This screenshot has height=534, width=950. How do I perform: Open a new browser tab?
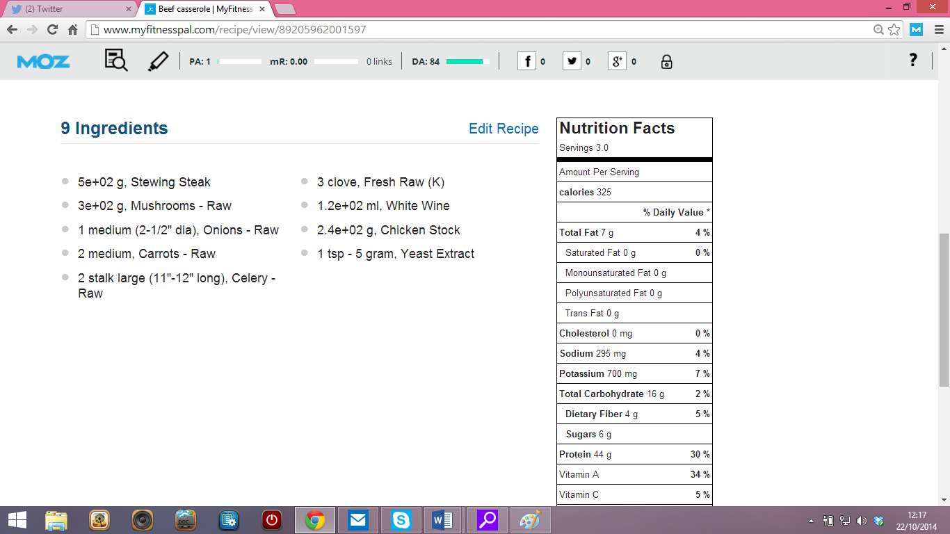pyautogui.click(x=285, y=9)
